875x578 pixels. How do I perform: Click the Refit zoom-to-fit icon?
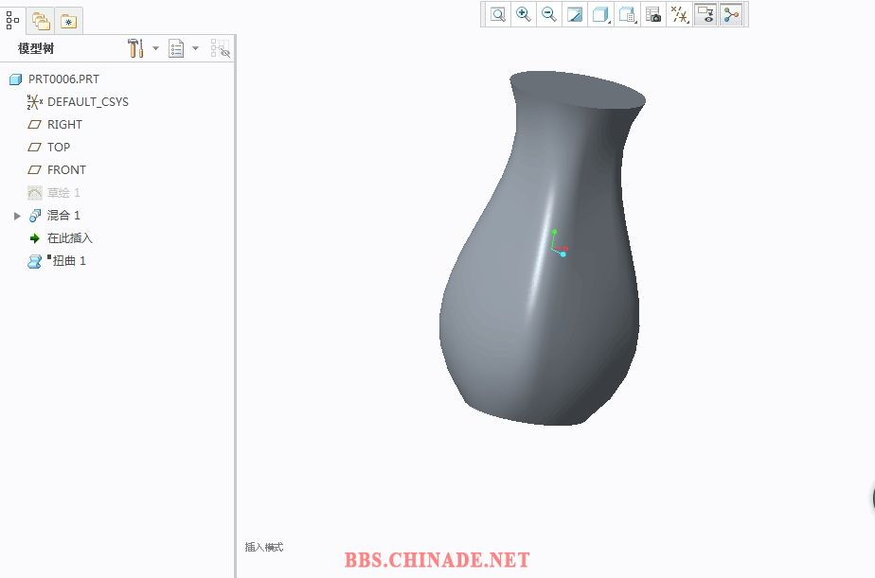click(497, 14)
